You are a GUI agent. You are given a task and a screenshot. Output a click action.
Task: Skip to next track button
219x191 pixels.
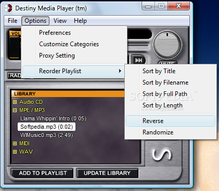(x=138, y=60)
